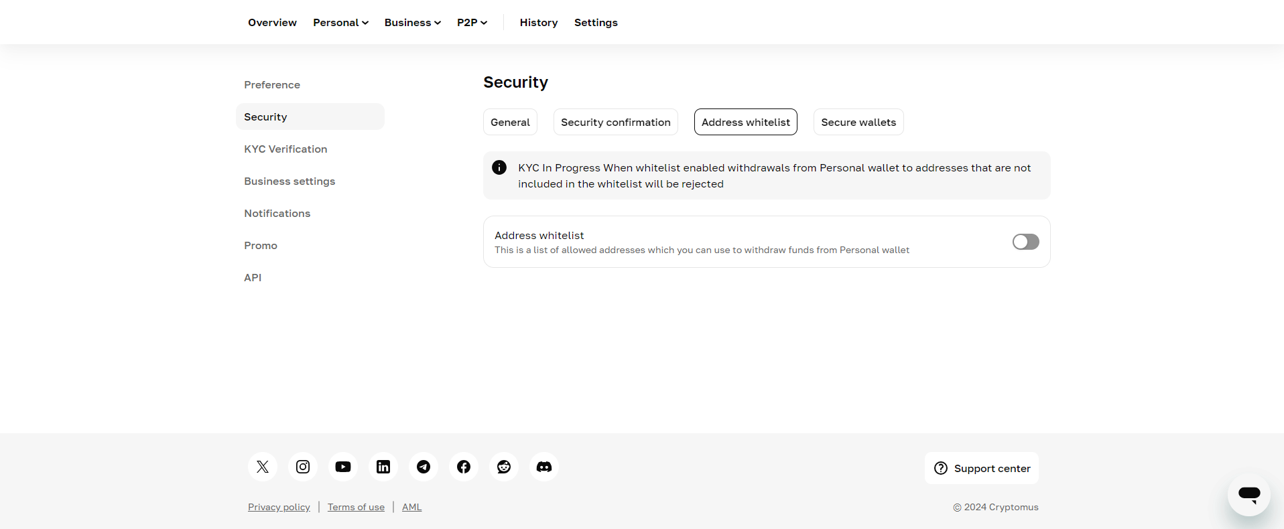The width and height of the screenshot is (1284, 529).
Task: Open the Privacy policy link
Action: tap(279, 507)
